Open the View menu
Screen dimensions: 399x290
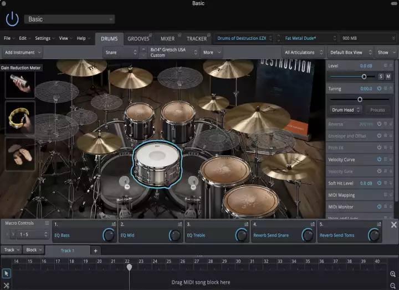point(65,38)
